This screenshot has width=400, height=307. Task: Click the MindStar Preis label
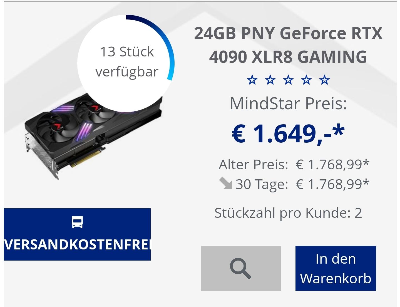point(288,103)
